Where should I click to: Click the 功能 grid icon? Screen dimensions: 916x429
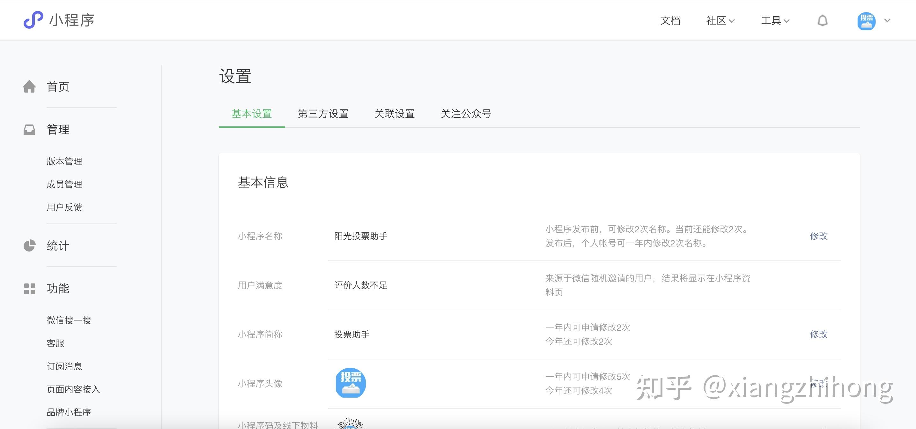point(30,289)
